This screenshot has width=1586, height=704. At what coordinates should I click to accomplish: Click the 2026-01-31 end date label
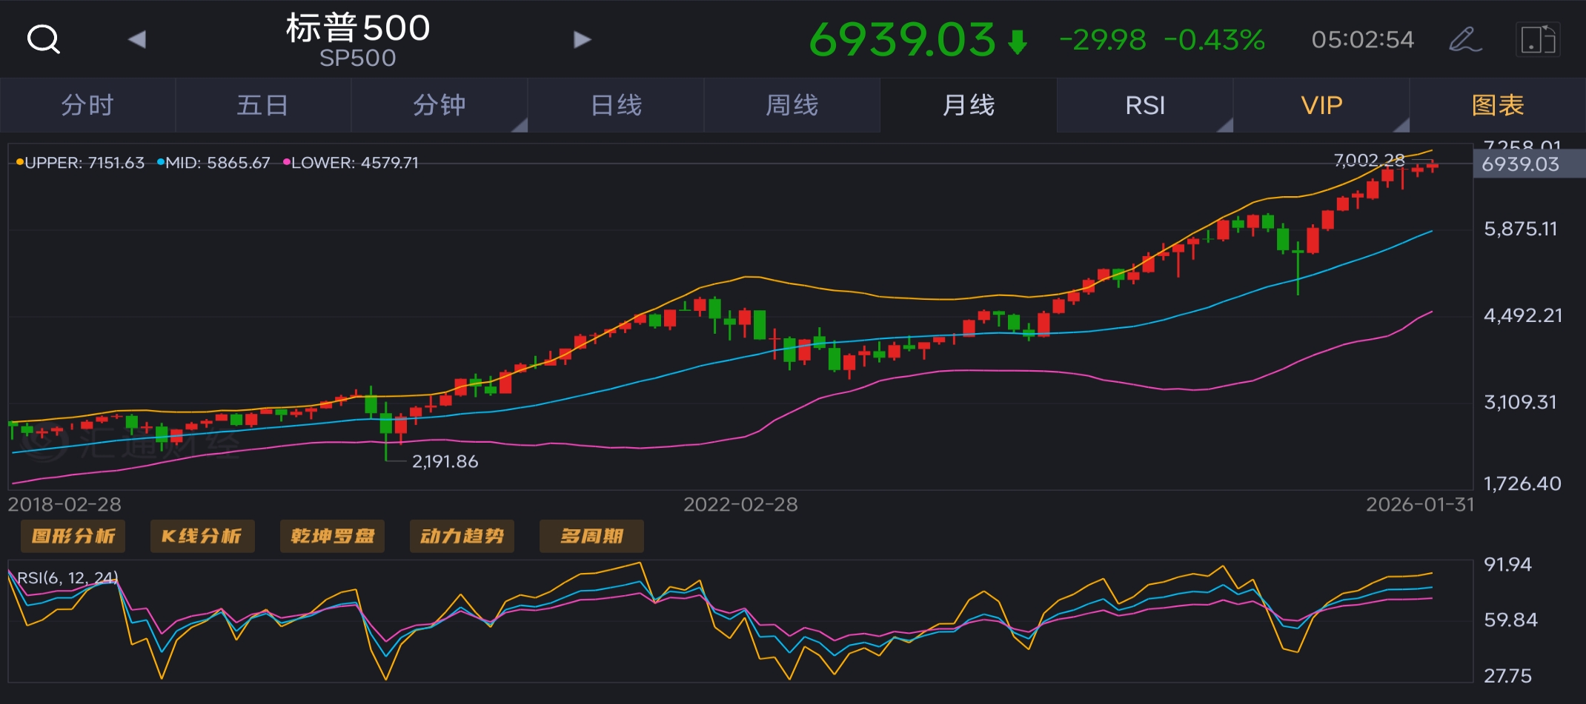[1420, 505]
